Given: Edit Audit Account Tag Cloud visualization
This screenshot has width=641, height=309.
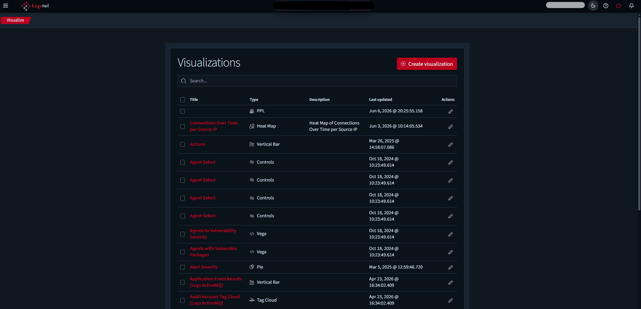Looking at the screenshot, I should coord(451,300).
